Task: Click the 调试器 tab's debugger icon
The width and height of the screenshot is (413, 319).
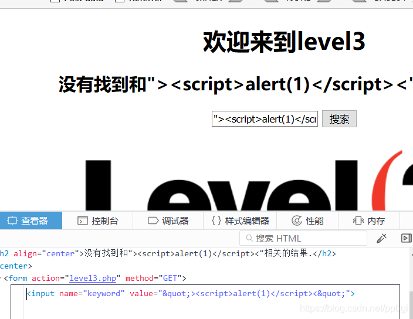Action: pos(153,220)
